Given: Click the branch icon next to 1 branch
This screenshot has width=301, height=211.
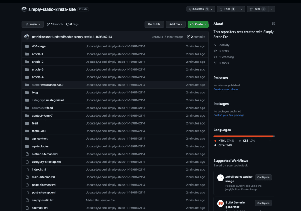Looking at the screenshot, I should click(x=49, y=24).
